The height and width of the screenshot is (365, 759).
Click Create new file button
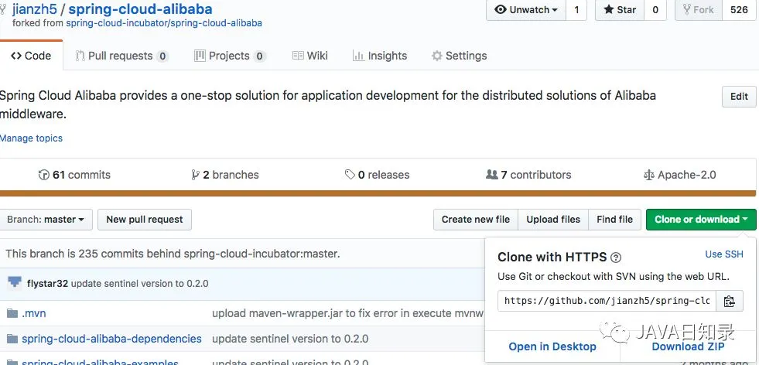475,220
